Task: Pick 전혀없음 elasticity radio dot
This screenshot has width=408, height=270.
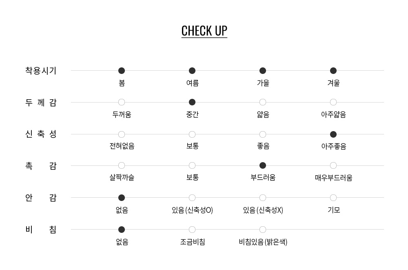Action: pos(122,134)
